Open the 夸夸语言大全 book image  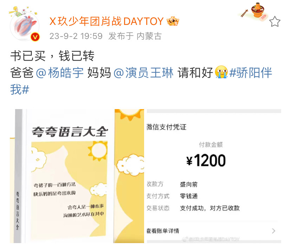tap(77, 176)
